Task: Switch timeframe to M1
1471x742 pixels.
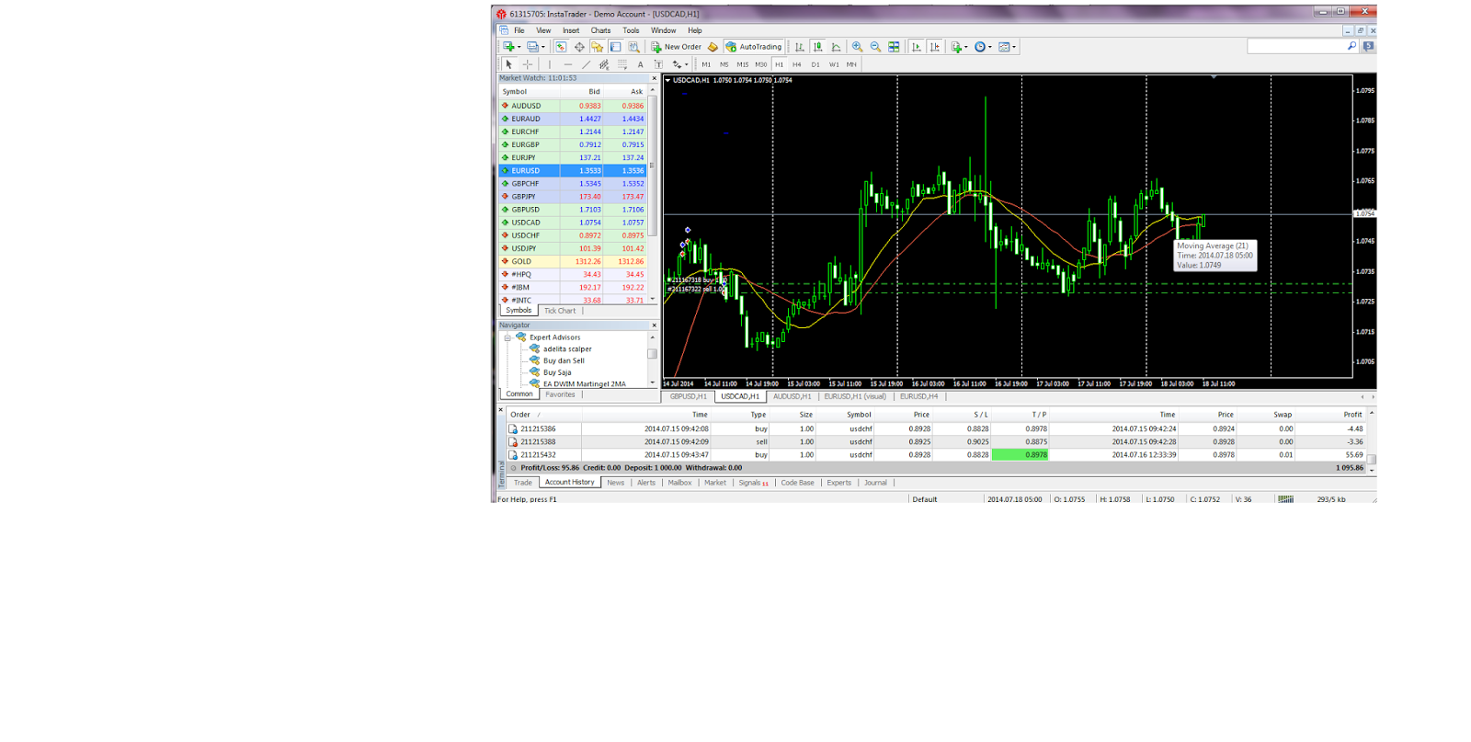Action: tap(706, 64)
